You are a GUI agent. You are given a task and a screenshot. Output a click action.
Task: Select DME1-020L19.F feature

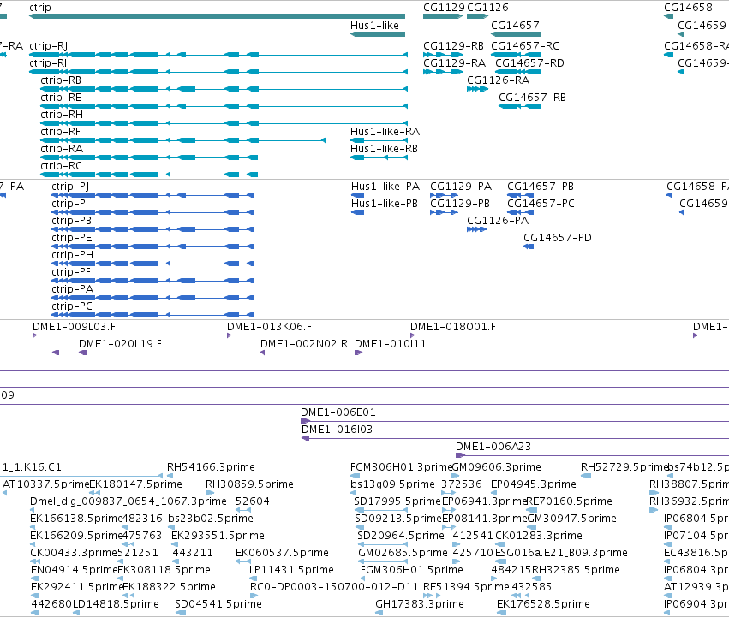pos(83,353)
